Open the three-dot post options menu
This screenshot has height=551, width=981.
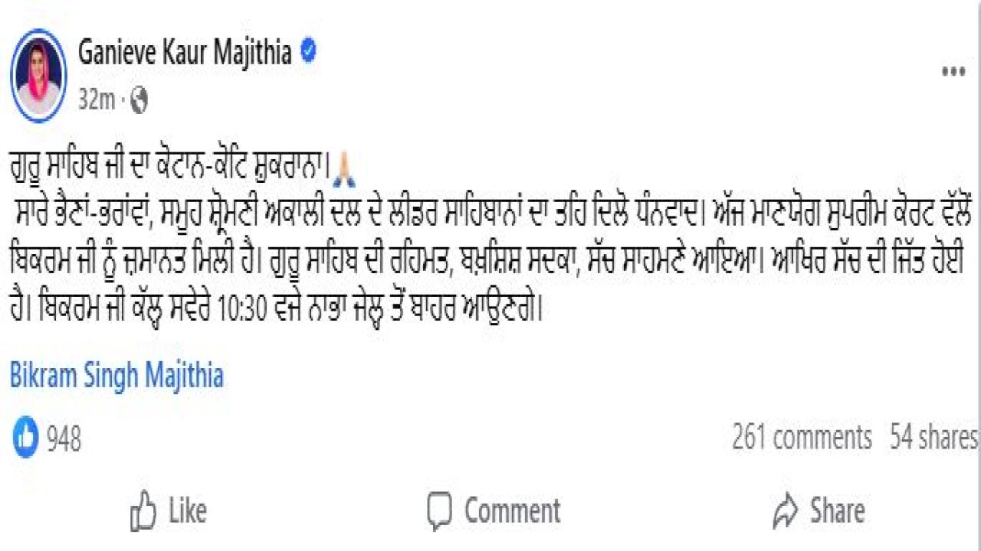click(x=953, y=73)
